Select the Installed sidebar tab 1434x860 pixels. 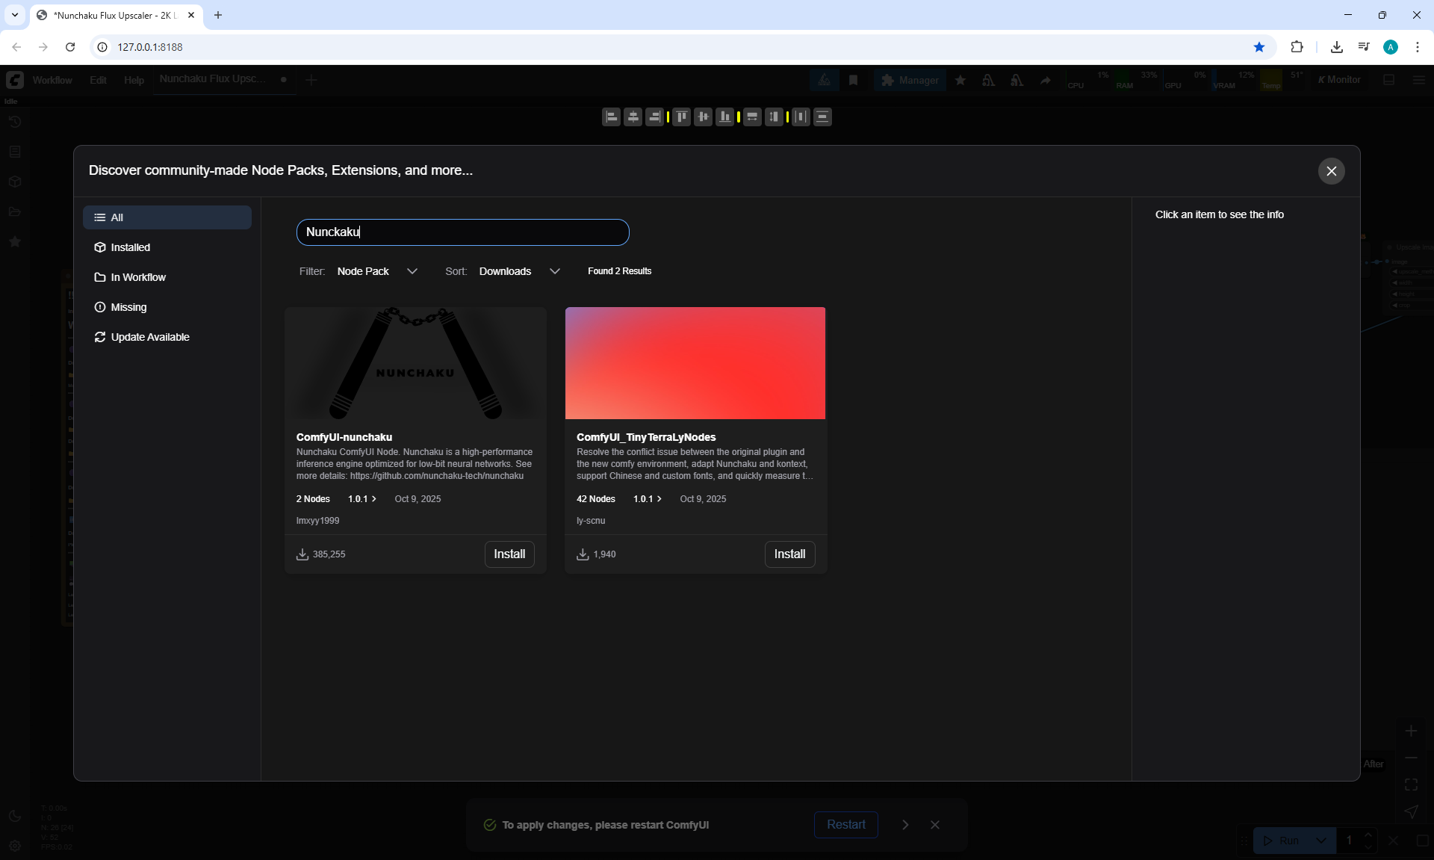[x=131, y=247]
